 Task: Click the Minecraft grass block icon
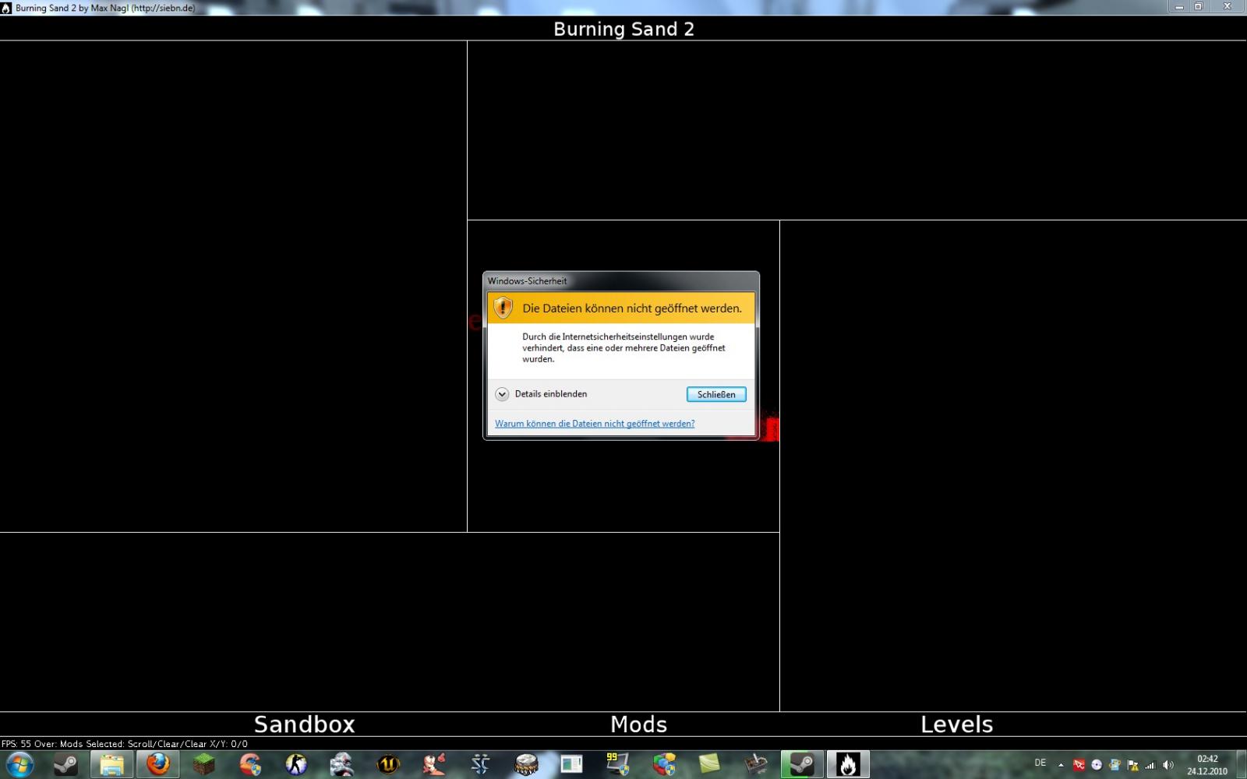(203, 764)
